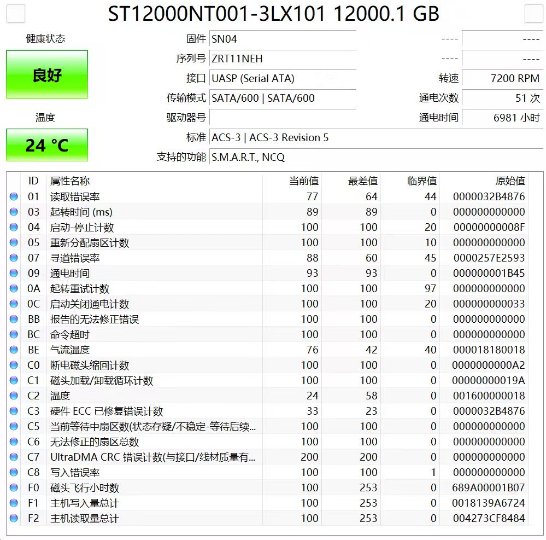Click the indicator for 无法修正的扇区总数
The height and width of the screenshot is (540, 546).
[x=14, y=442]
